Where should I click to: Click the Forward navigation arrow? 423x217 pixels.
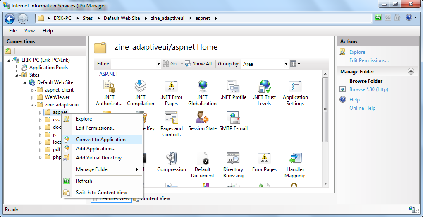pyautogui.click(x=23, y=18)
